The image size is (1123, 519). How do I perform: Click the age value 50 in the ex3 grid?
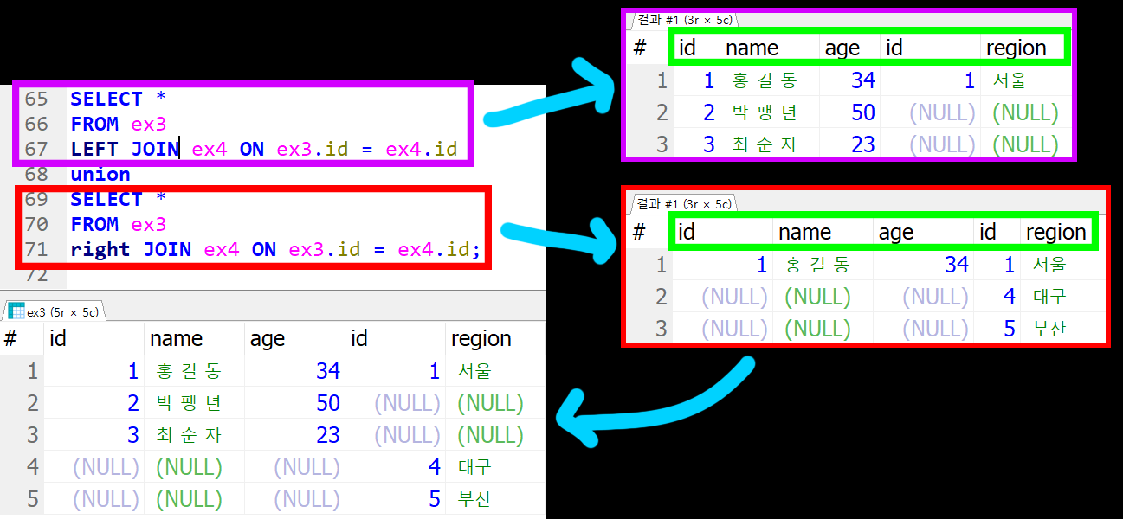[328, 403]
